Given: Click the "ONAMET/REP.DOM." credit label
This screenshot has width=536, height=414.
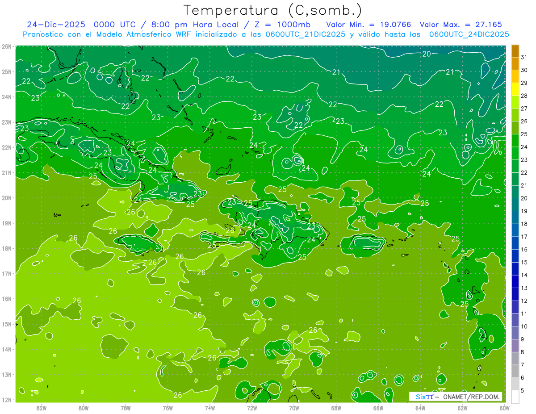Looking at the screenshot, I should [471, 397].
